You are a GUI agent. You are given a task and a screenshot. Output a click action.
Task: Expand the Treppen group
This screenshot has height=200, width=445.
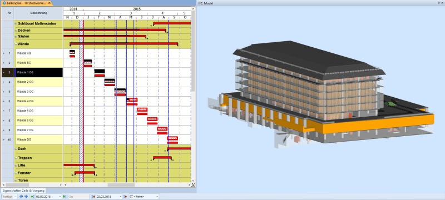[x=16, y=158]
